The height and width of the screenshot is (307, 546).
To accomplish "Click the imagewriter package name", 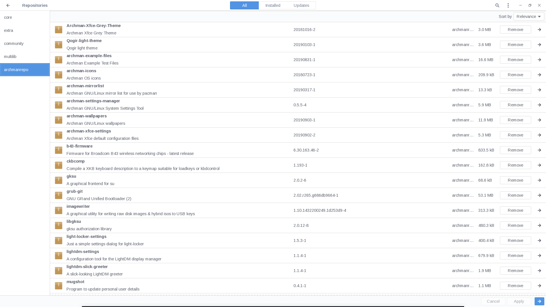I will [x=78, y=206].
